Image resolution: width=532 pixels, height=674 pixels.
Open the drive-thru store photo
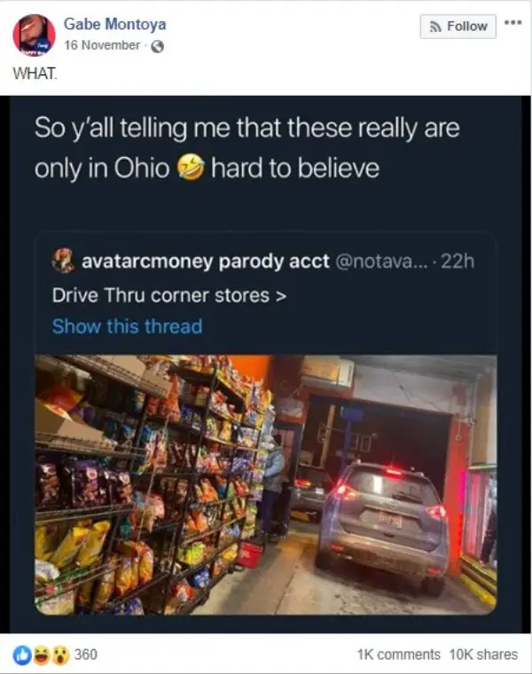click(266, 485)
